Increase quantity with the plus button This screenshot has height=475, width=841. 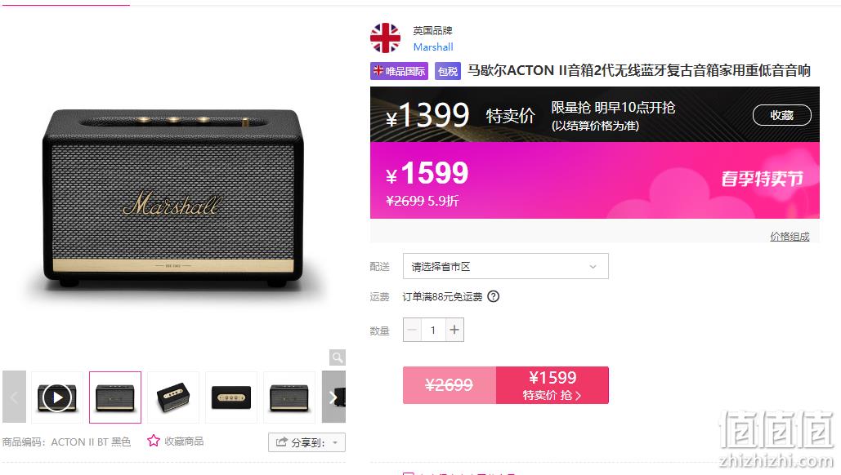point(454,330)
